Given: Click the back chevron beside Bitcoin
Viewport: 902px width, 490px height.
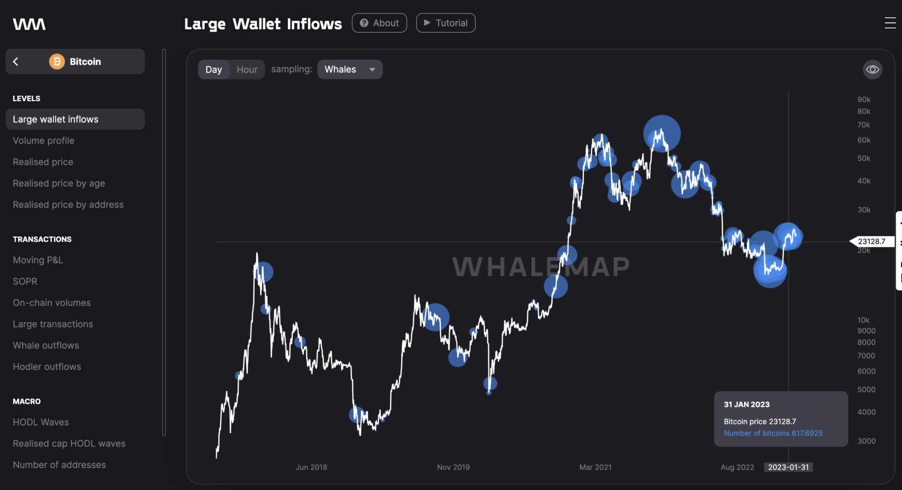Looking at the screenshot, I should (16, 61).
